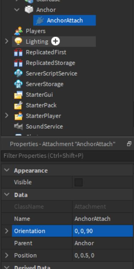Edit the Position value 0, 0.5, 0
This screenshot has height=269, width=134.
103,255
